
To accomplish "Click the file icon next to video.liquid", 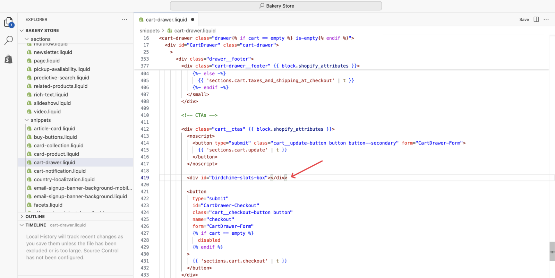I will (x=29, y=112).
